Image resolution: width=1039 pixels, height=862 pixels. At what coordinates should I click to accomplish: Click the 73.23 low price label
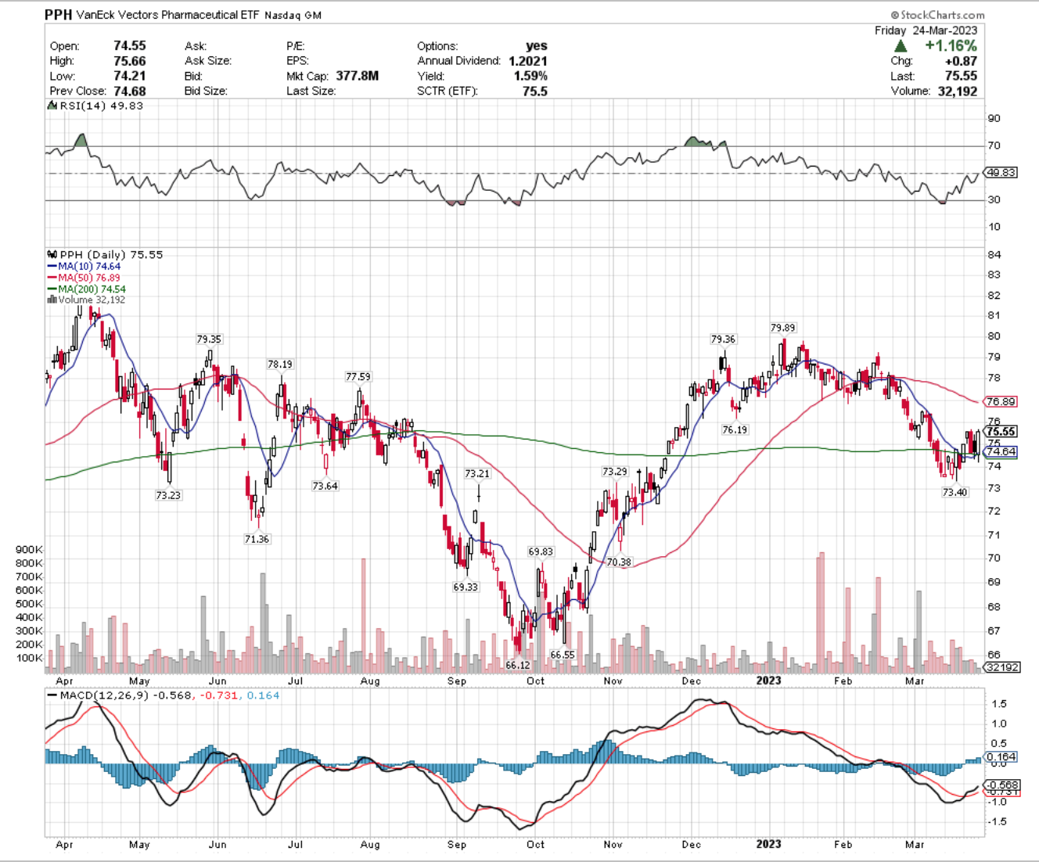pyautogui.click(x=168, y=495)
